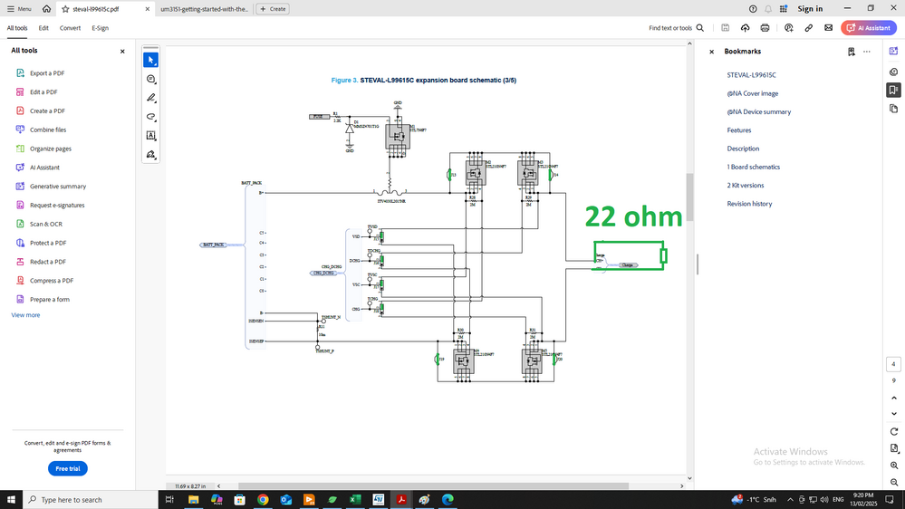Open the E-Sign tab
This screenshot has width=905, height=509.
[100, 28]
